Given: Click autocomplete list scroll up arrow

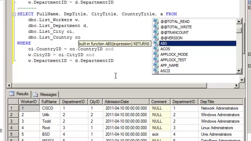Looking at the screenshot, I should 239,21.
